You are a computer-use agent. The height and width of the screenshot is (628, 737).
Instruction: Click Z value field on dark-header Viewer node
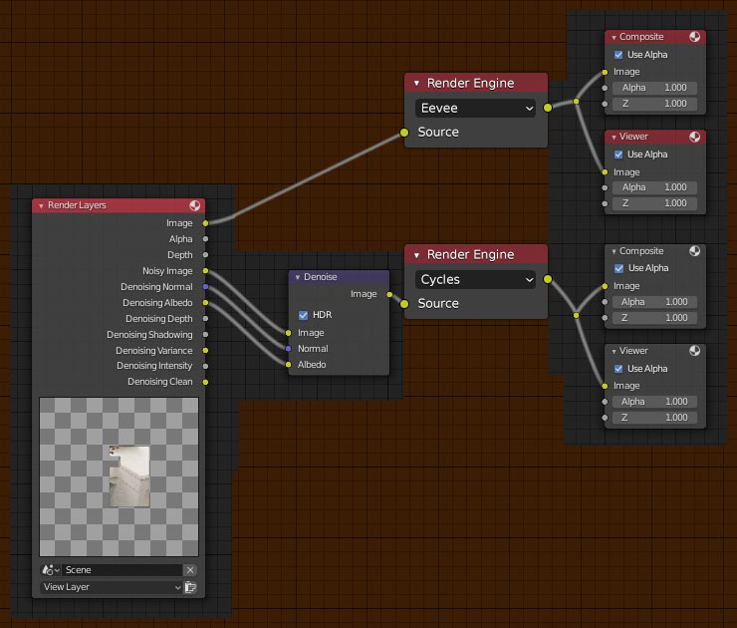coord(654,418)
